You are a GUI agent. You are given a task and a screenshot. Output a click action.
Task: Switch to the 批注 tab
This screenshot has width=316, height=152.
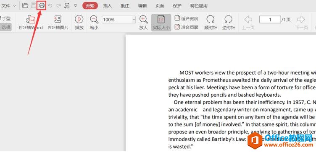125,5
